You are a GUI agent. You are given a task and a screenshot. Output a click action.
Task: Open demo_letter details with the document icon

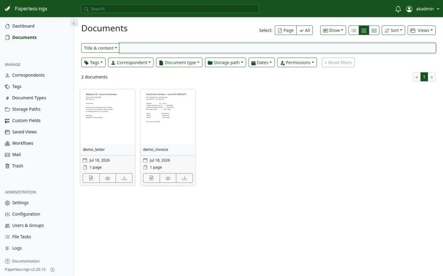[x=91, y=178]
